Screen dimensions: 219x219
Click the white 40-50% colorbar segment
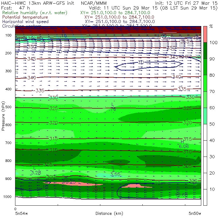(x=205, y=132)
